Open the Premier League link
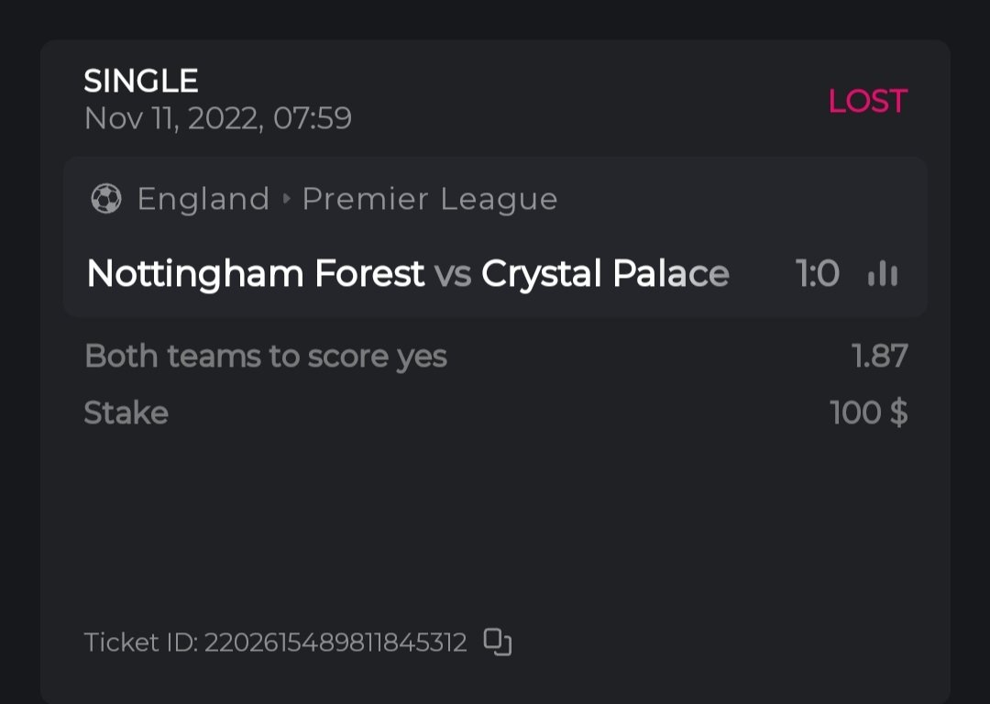The image size is (990, 704). pyautogui.click(x=429, y=199)
